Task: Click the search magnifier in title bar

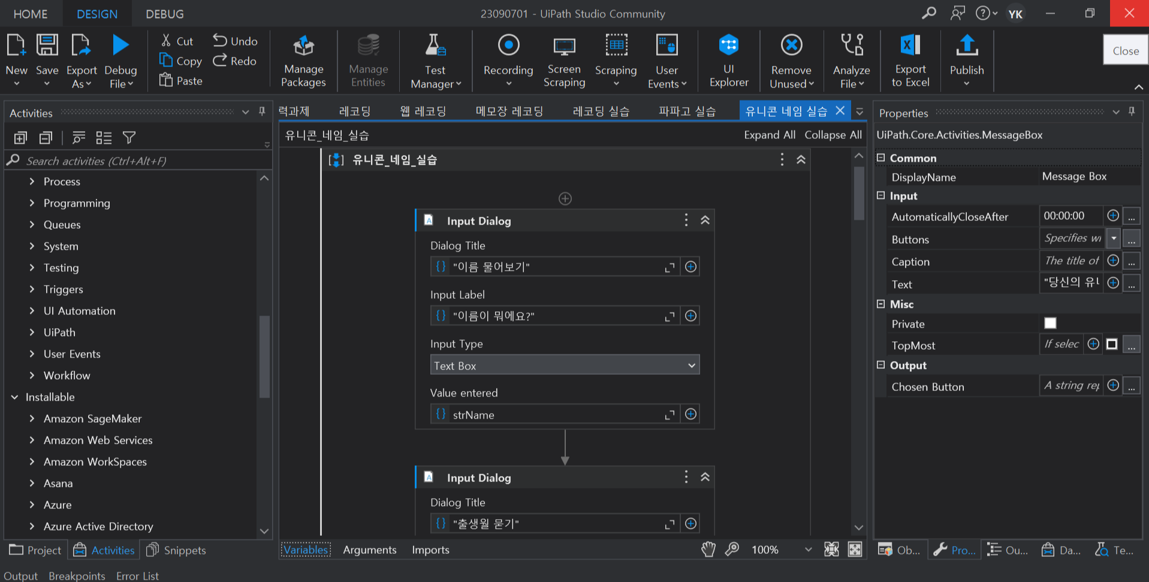Action: pyautogui.click(x=929, y=13)
